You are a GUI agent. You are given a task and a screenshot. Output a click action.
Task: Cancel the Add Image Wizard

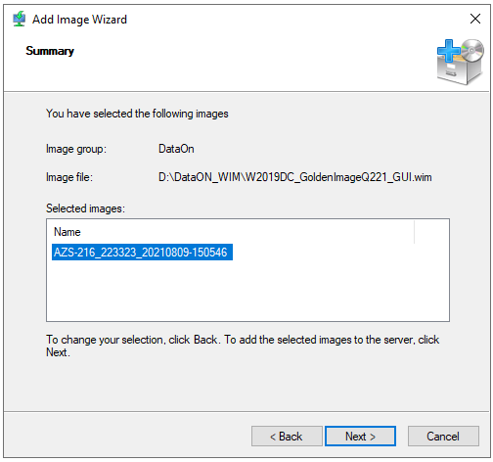[x=443, y=436]
